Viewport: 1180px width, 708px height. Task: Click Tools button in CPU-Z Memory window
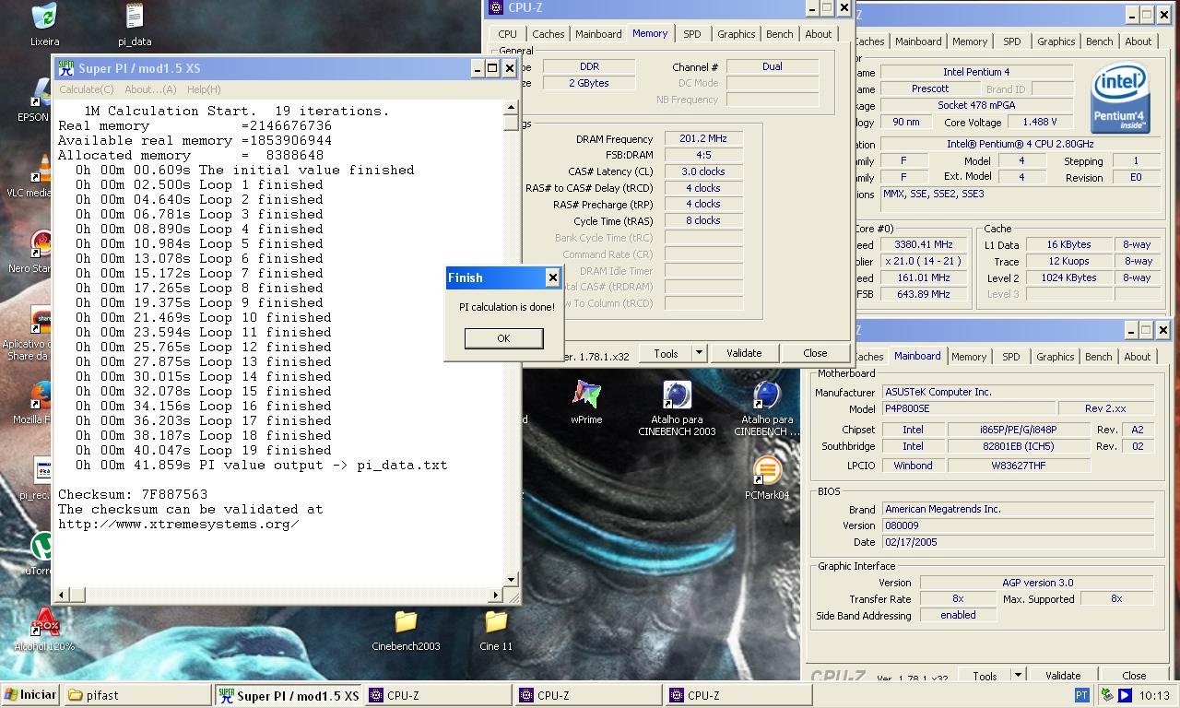coord(666,353)
